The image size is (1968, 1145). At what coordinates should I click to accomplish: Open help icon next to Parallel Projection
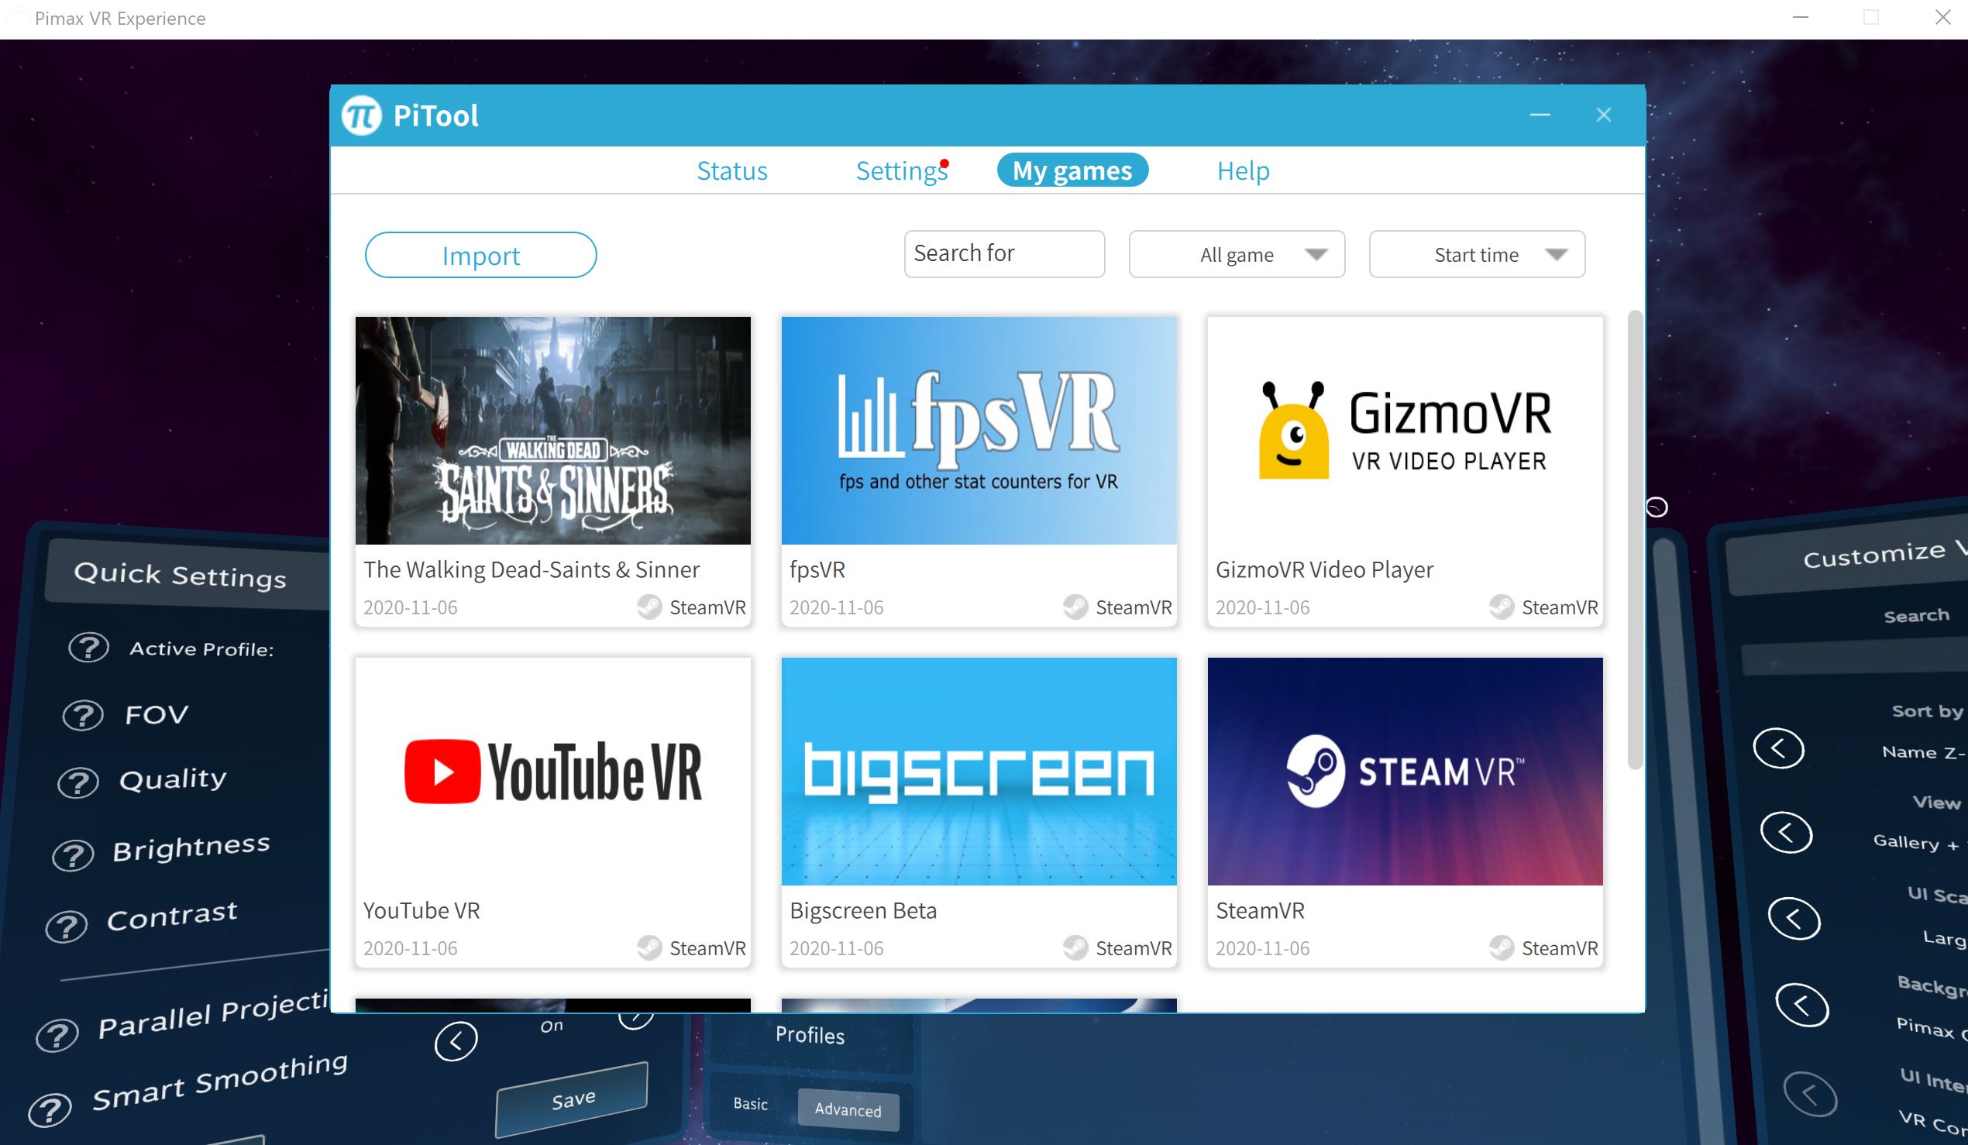tap(57, 1036)
